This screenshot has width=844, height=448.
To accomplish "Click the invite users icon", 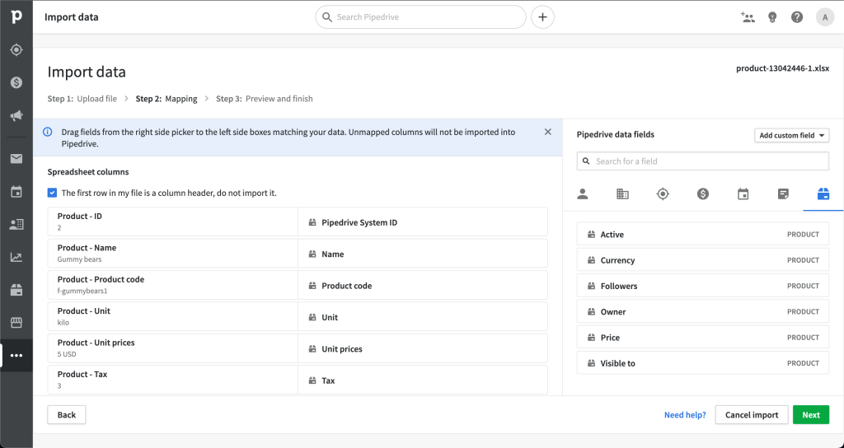I will coord(748,17).
